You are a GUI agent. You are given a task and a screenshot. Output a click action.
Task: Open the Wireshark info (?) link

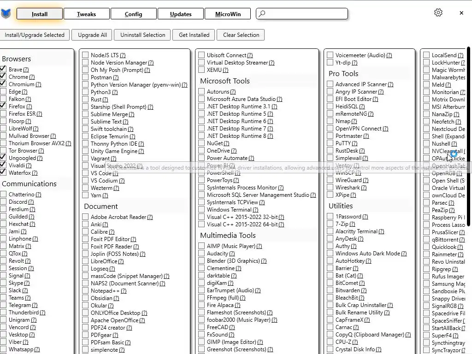click(x=364, y=188)
